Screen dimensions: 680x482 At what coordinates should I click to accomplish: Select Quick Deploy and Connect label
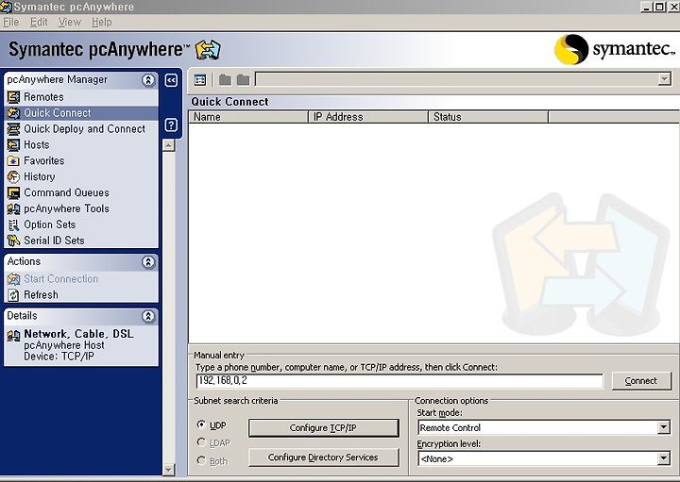(85, 129)
